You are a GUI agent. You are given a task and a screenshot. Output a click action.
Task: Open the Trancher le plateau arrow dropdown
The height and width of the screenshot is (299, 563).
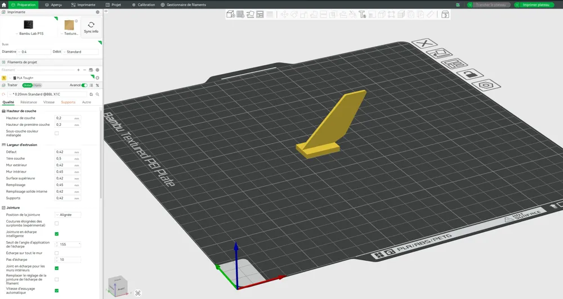pyautogui.click(x=470, y=4)
